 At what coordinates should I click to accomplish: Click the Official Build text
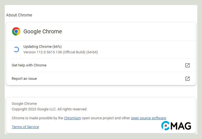point(74,52)
